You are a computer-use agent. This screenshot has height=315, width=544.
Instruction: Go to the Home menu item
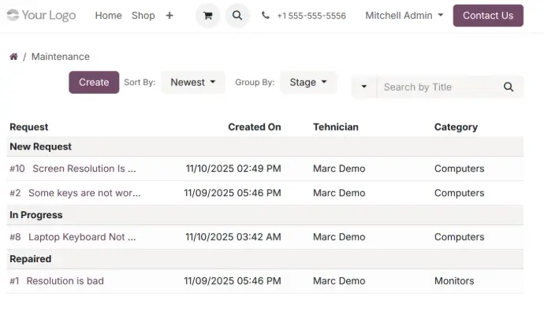coord(108,16)
